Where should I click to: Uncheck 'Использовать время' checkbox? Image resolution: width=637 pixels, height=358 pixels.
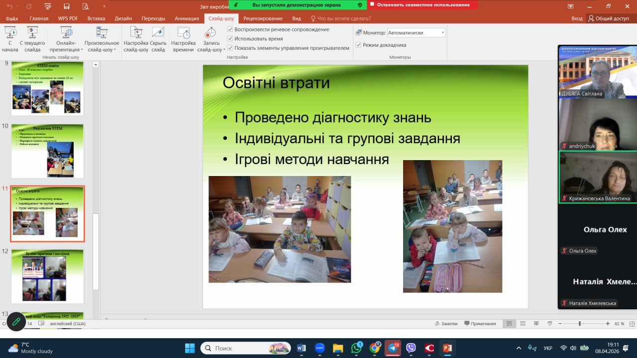coord(230,39)
